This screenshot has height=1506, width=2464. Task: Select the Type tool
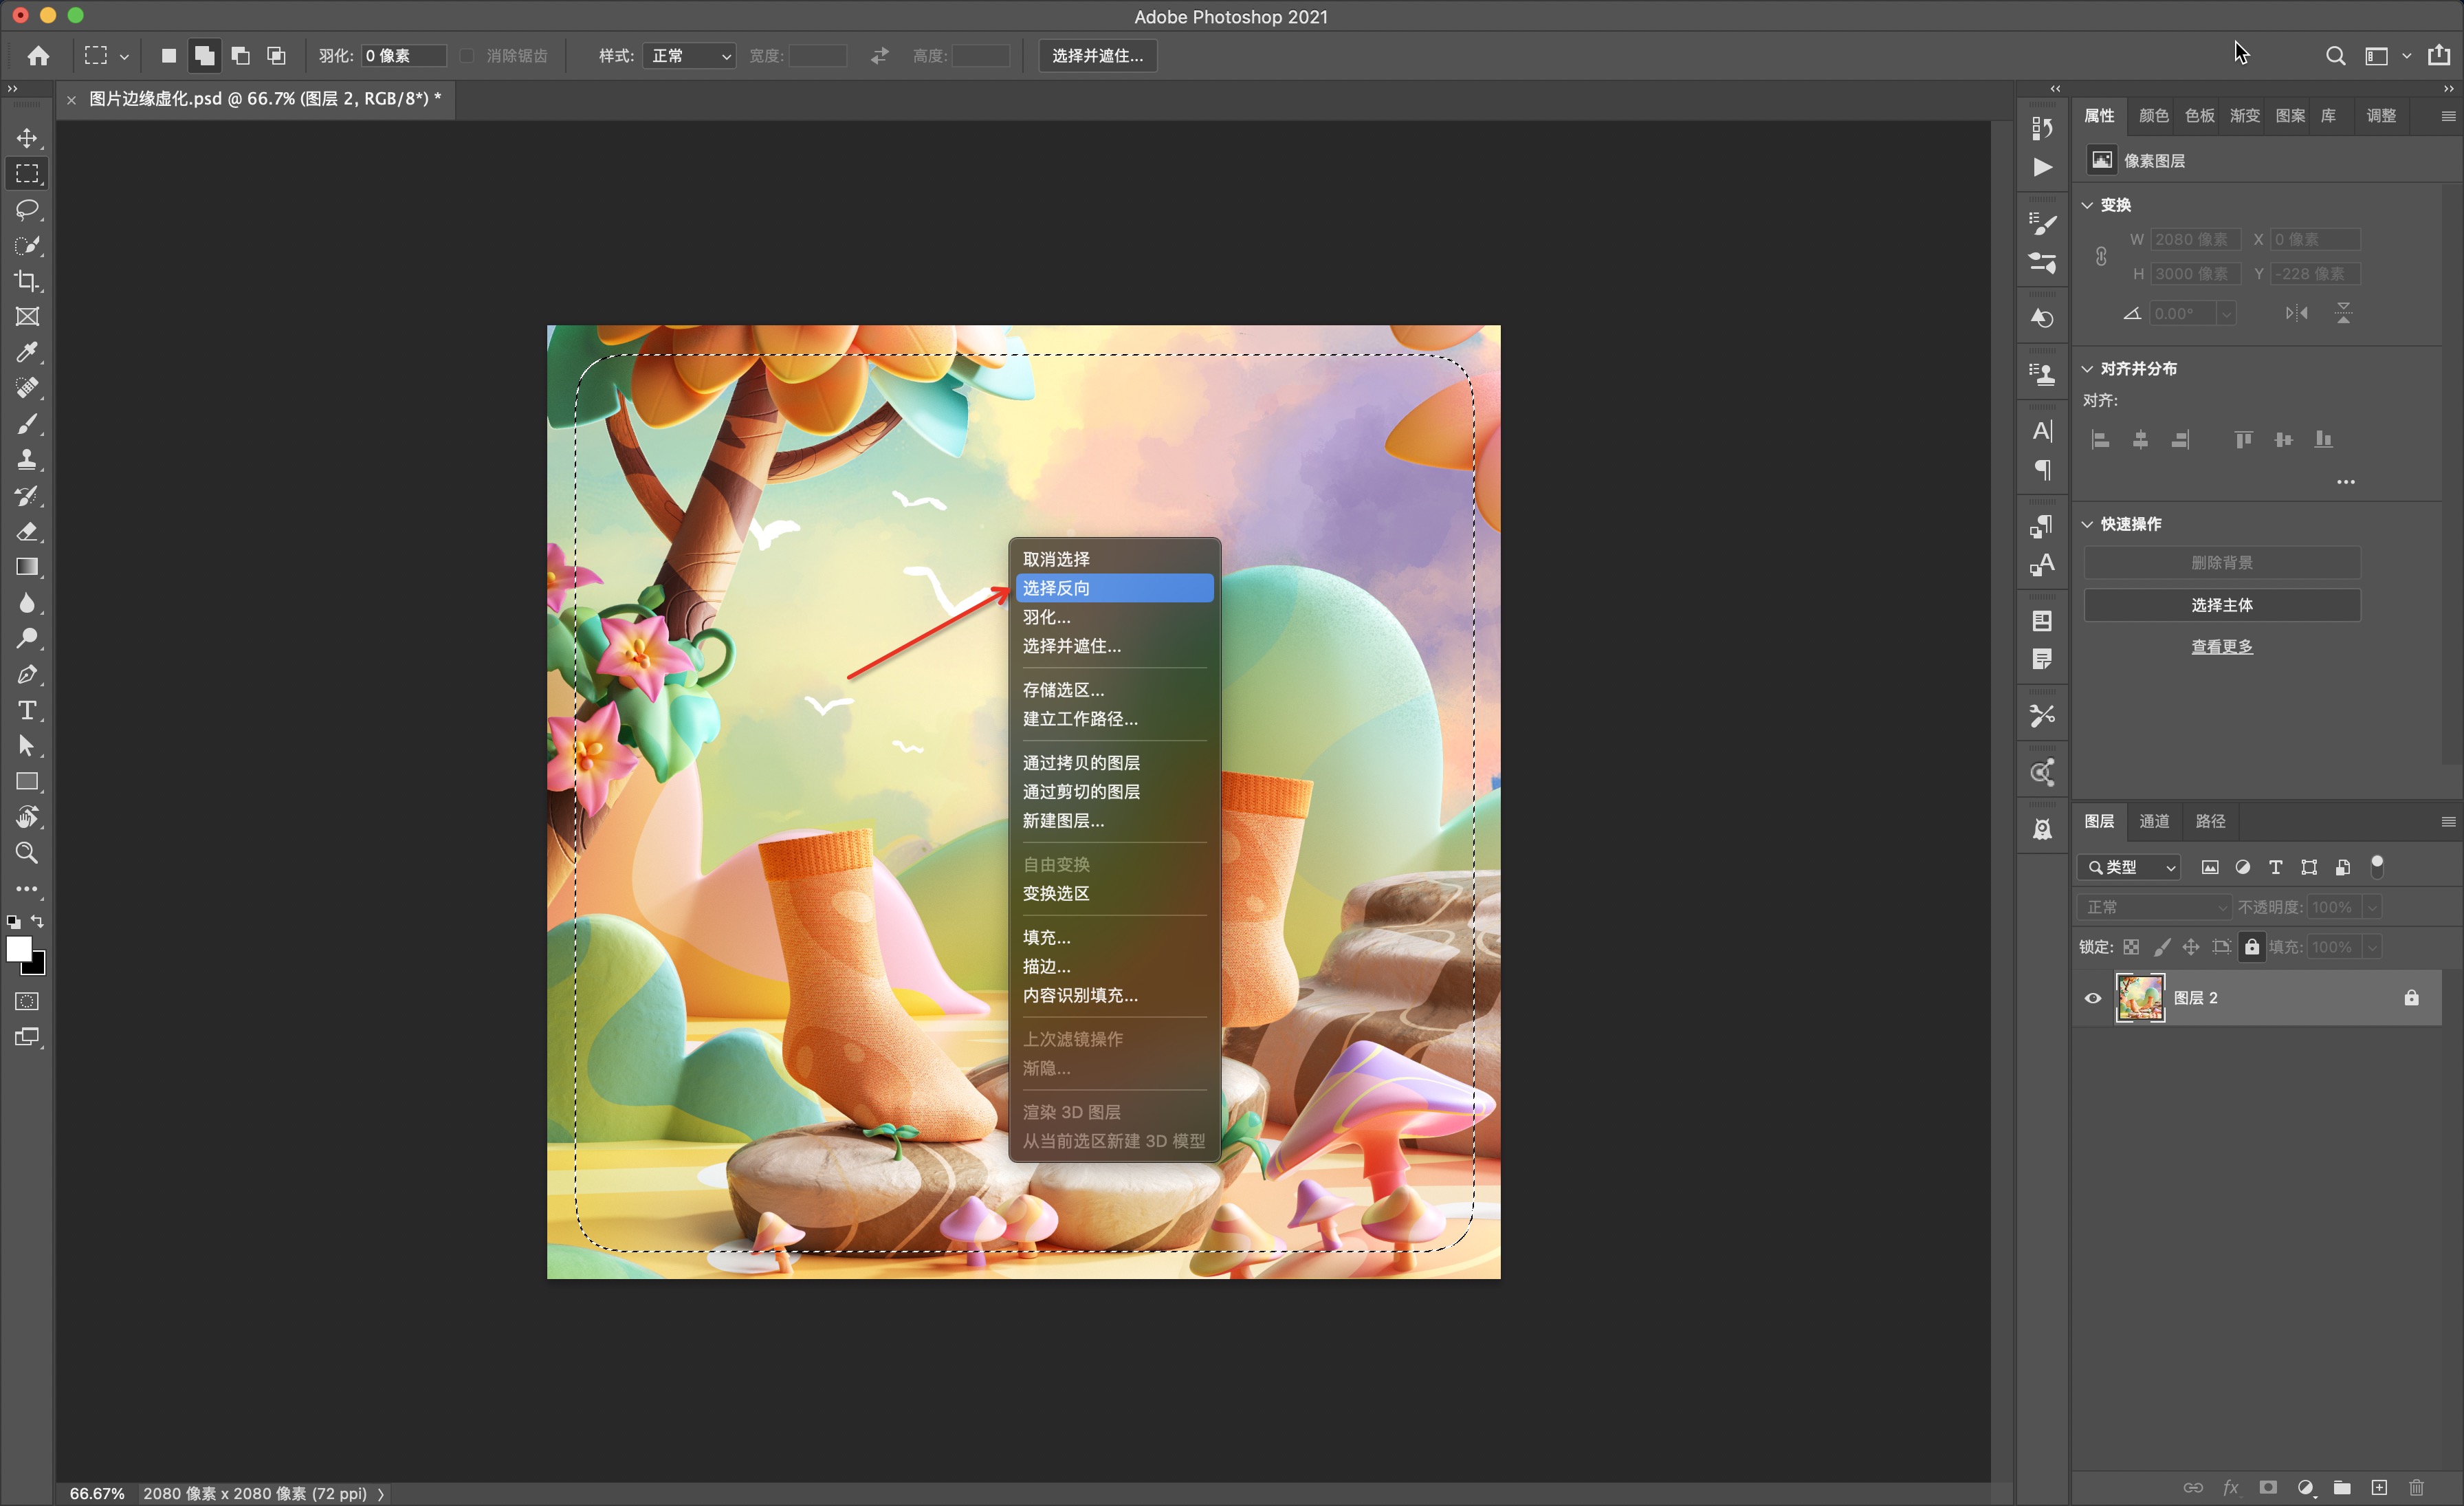[27, 710]
